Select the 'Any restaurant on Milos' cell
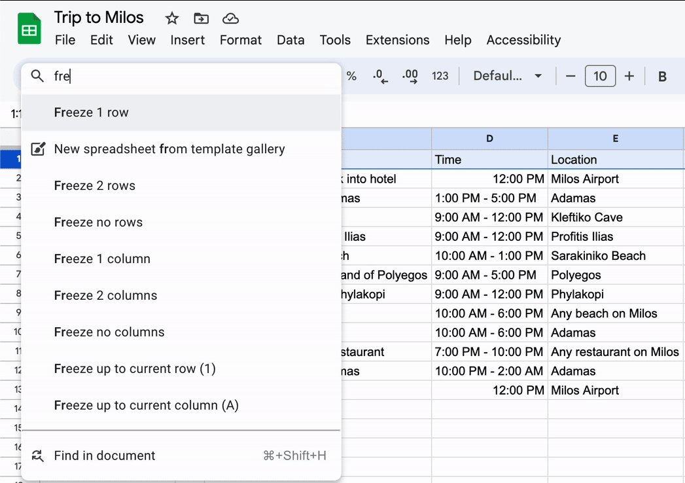Viewport: 685px width, 483px height. coord(616,352)
